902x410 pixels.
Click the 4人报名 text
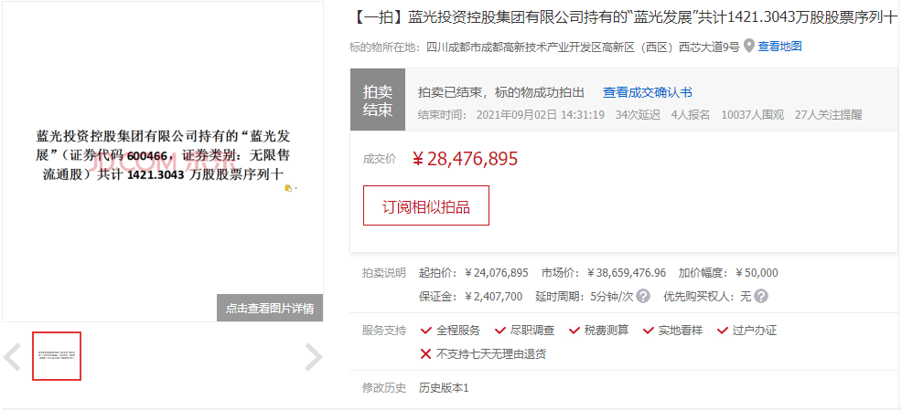tap(691, 114)
